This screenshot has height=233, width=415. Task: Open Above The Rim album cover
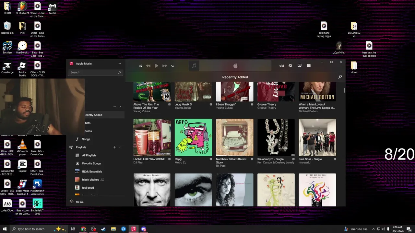click(x=152, y=92)
